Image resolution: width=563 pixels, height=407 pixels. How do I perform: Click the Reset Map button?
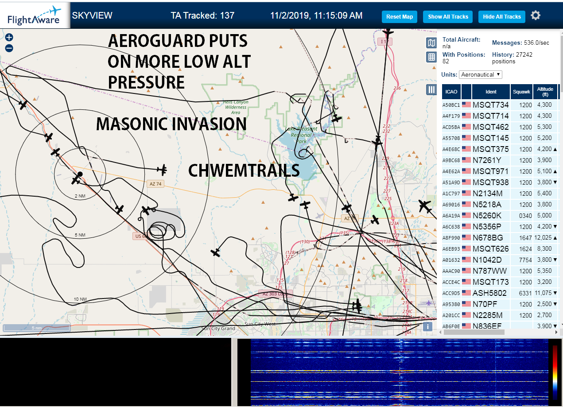tap(400, 17)
